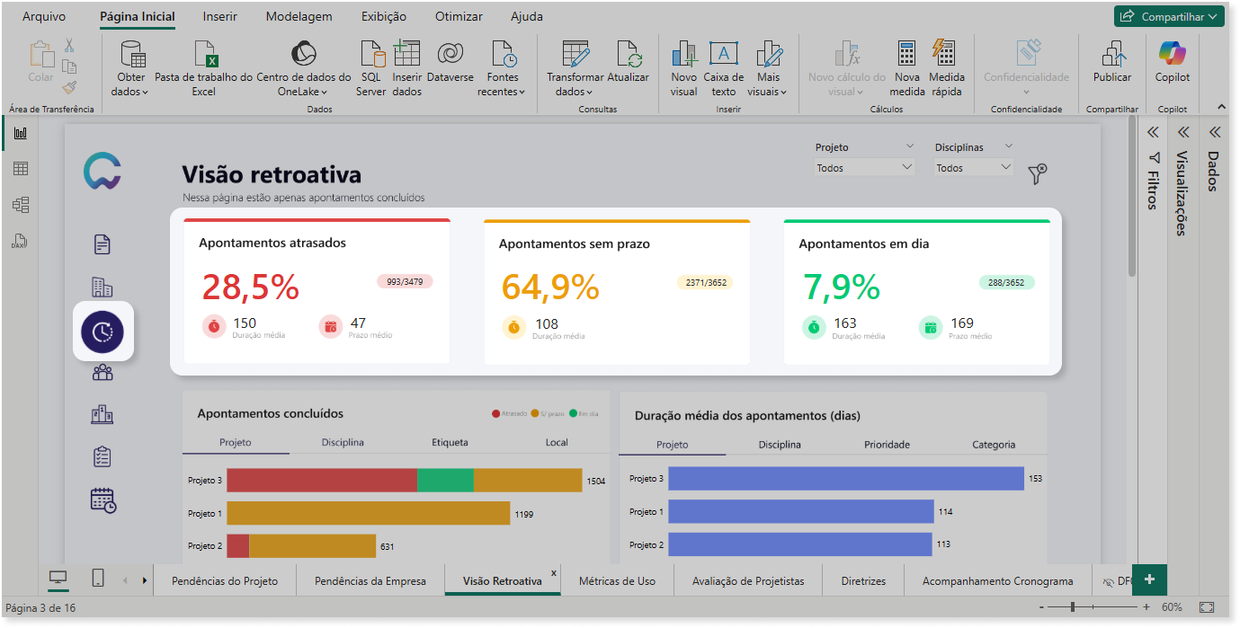Switch to table view in left sidebar
The height and width of the screenshot is (628, 1240).
click(x=20, y=168)
